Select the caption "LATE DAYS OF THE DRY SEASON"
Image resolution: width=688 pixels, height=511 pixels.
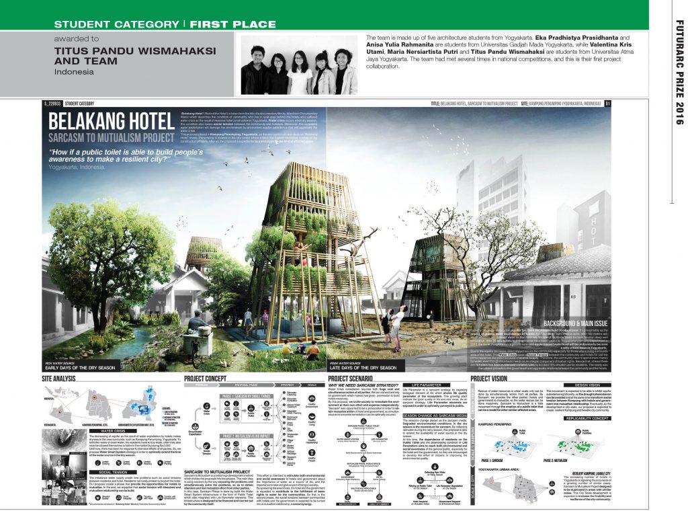363,368
